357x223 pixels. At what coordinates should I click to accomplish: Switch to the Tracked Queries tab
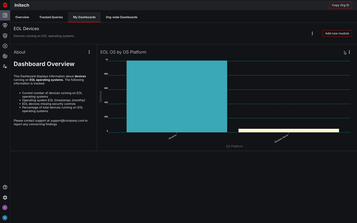click(x=51, y=17)
